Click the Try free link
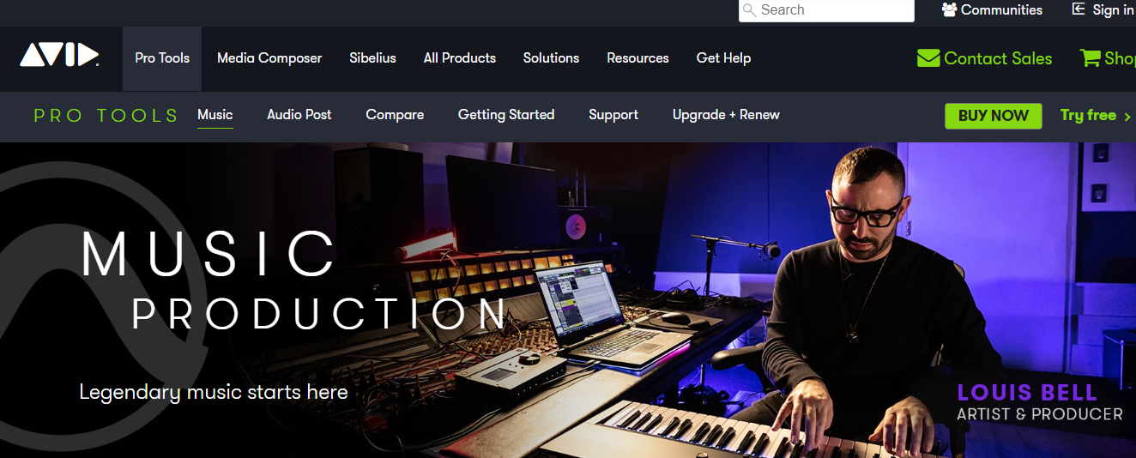The height and width of the screenshot is (458, 1136). [x=1088, y=115]
